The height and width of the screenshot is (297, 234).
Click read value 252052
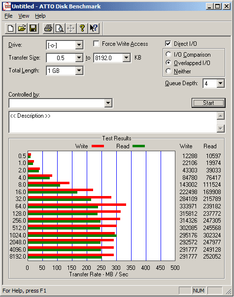212,257
